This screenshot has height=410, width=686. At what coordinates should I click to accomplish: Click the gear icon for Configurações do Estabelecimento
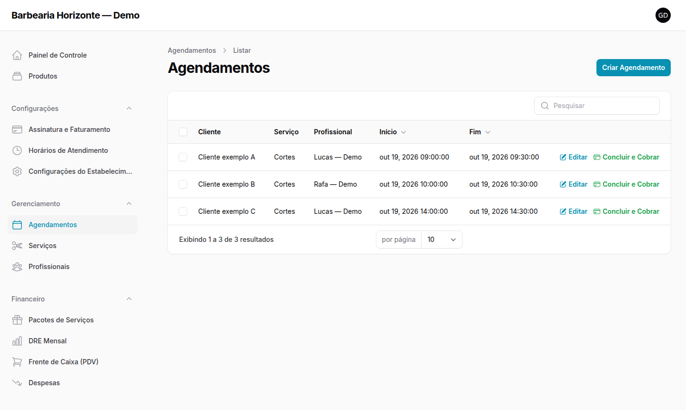(x=17, y=171)
